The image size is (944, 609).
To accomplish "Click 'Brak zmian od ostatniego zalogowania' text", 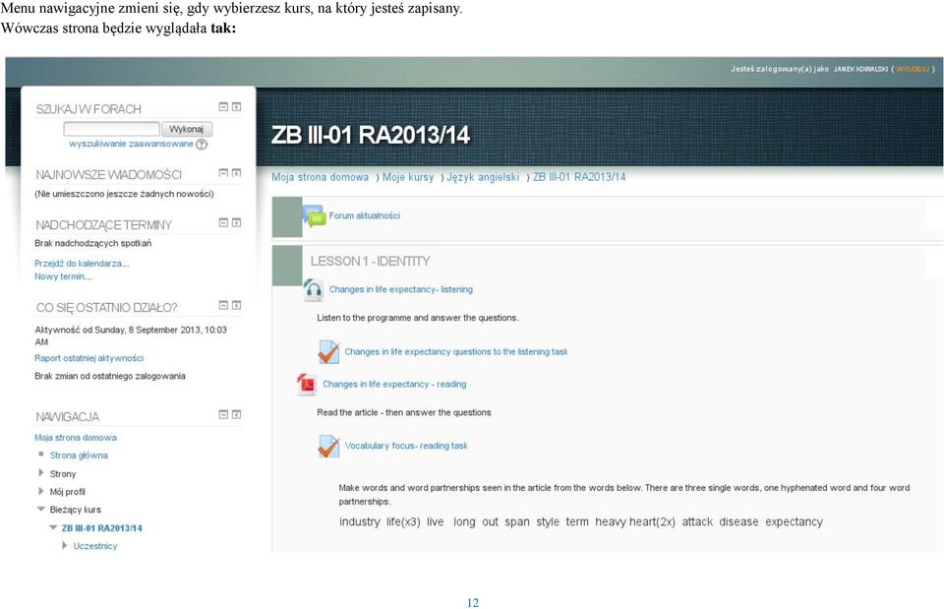I will (110, 376).
